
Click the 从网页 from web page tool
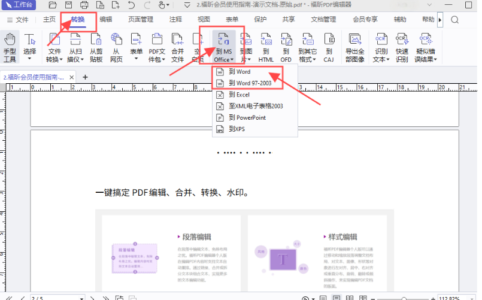116,47
